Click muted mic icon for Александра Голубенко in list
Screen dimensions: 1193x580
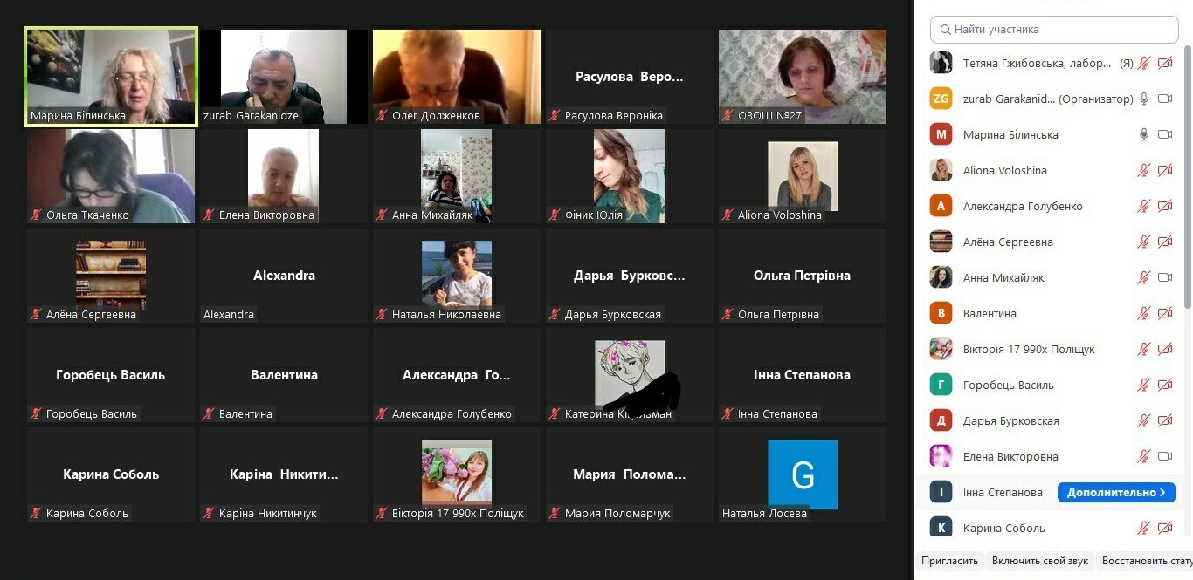pyautogui.click(x=1144, y=206)
